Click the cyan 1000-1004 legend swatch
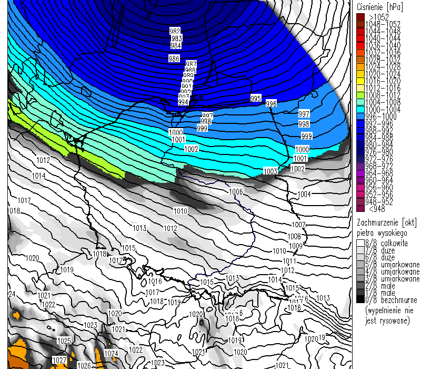Screen dimensions: 421x369 360,109
